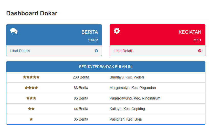Open Lihat Details link under Kegiatan
This screenshot has height=129, width=209.
123,51
